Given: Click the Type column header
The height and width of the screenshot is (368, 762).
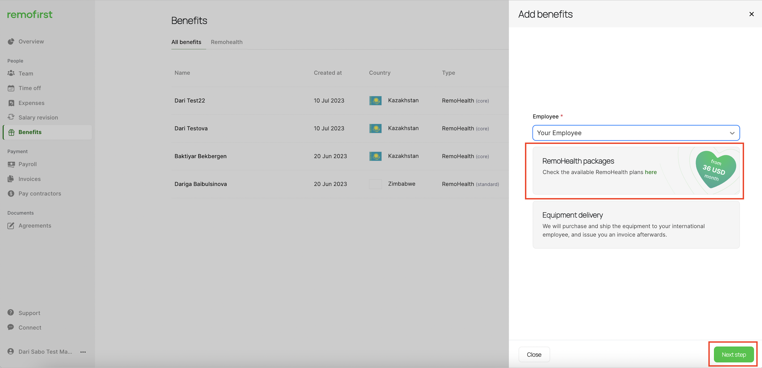Looking at the screenshot, I should (x=448, y=73).
